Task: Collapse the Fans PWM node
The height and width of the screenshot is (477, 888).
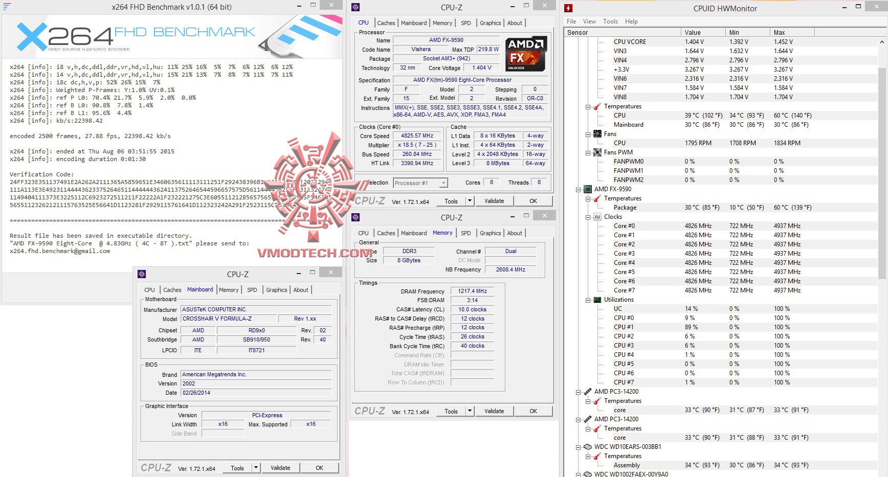Action: click(x=588, y=153)
